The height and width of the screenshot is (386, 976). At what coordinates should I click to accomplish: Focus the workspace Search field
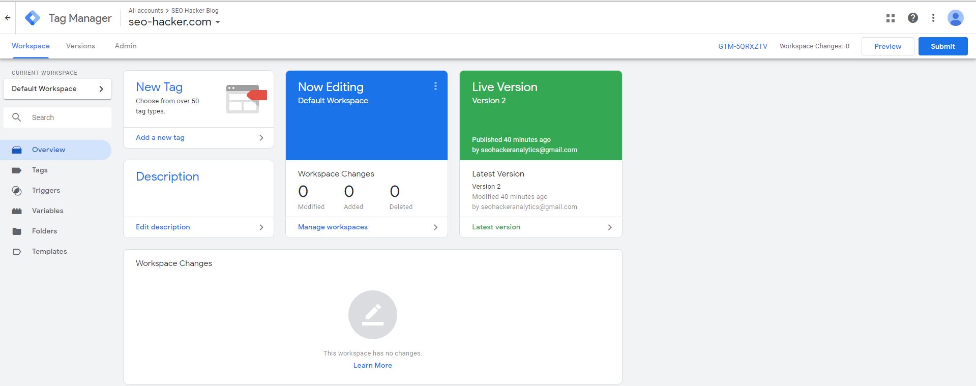[66, 117]
